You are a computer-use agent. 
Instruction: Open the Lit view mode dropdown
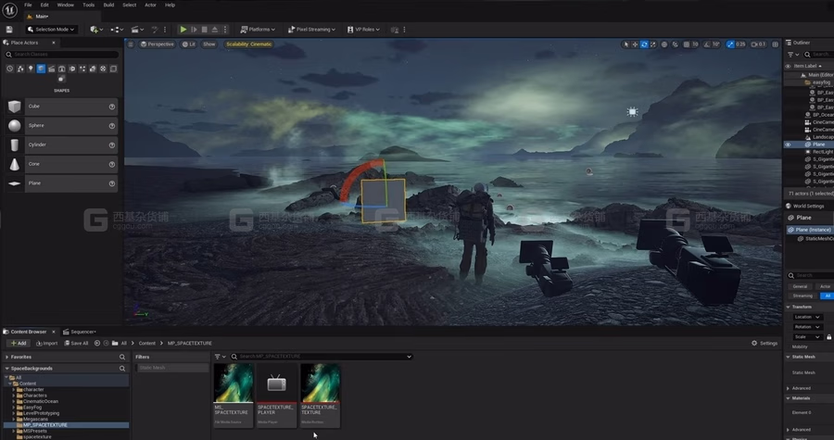pos(189,44)
